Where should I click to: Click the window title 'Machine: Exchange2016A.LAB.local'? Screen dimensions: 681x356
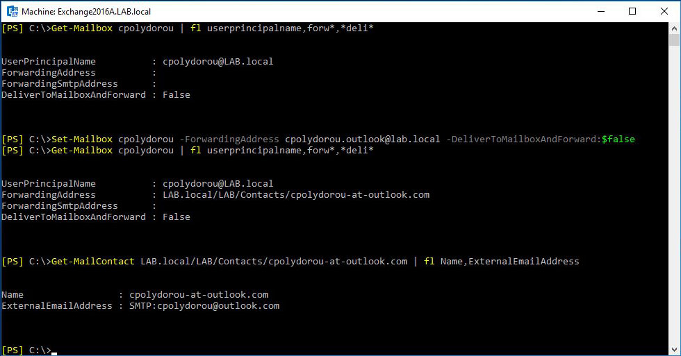tap(86, 12)
